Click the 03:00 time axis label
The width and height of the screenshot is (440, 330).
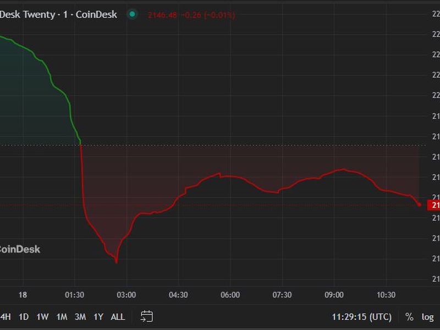point(126,295)
